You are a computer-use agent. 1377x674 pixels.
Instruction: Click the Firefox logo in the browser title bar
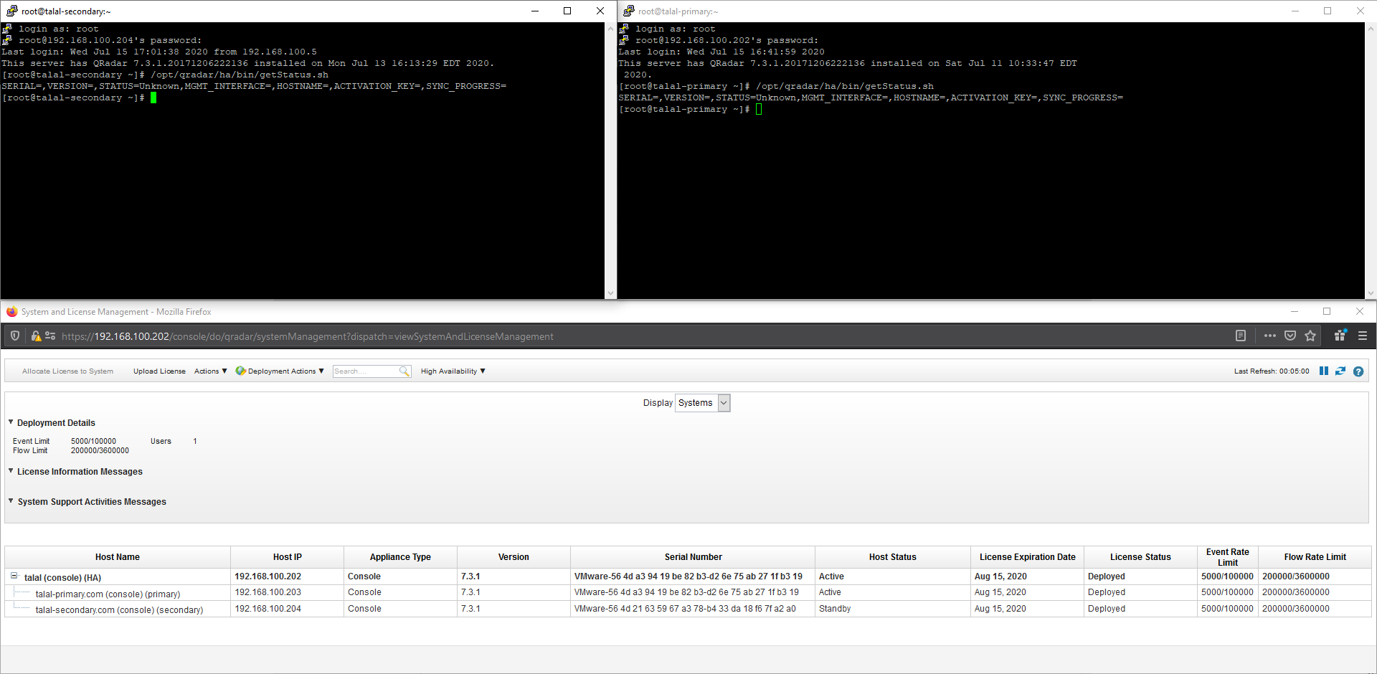click(x=12, y=312)
